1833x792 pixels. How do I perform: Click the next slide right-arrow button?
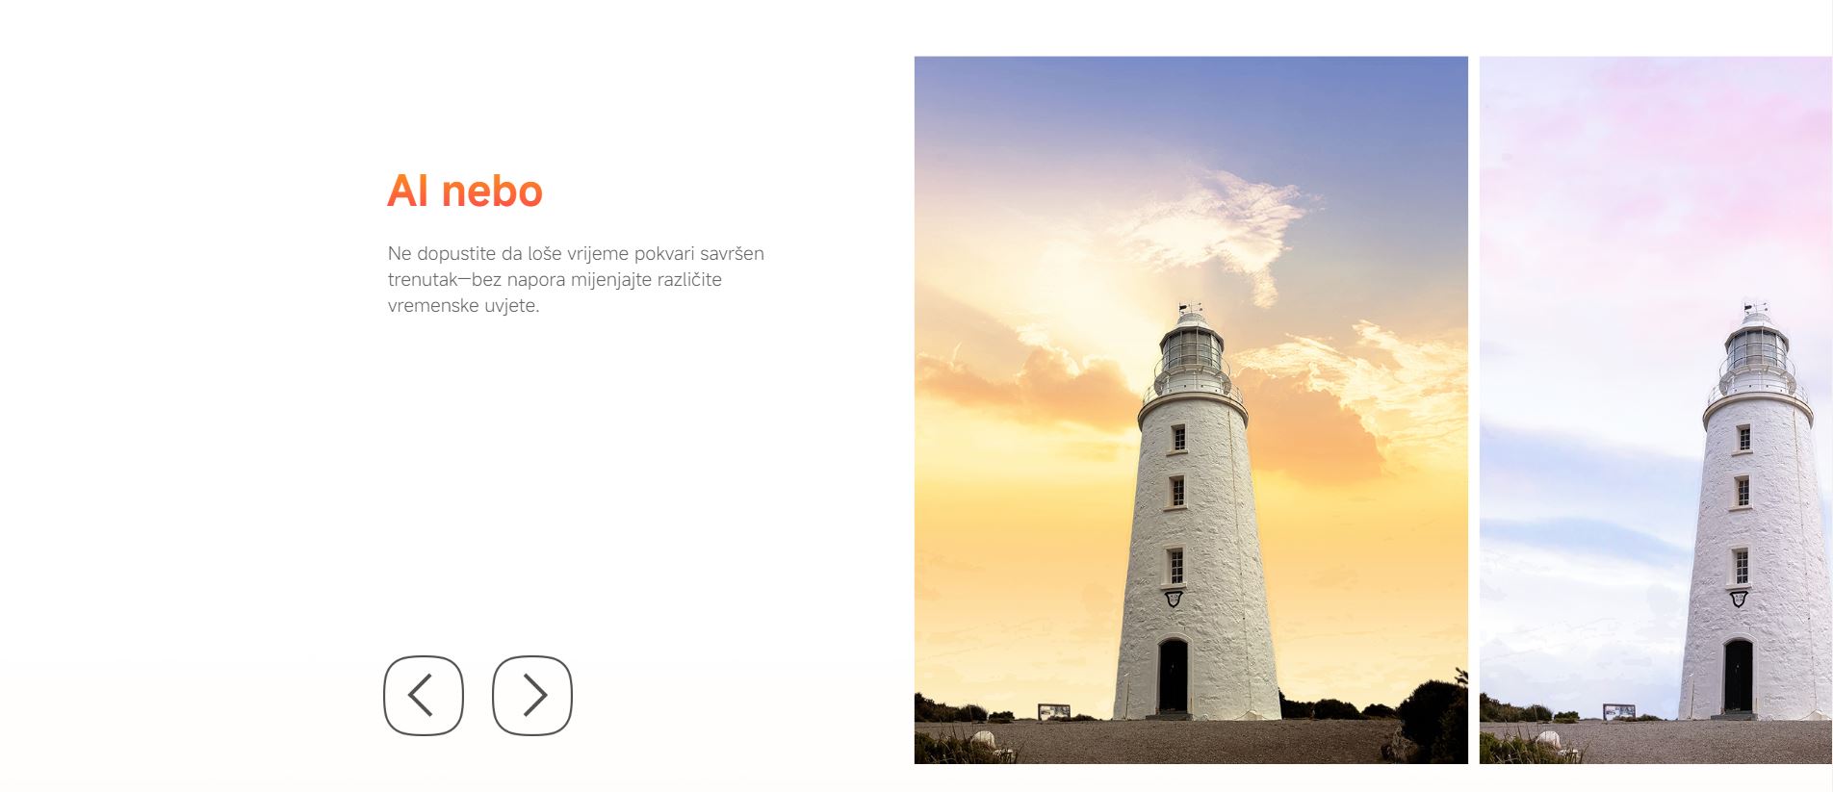pos(532,696)
